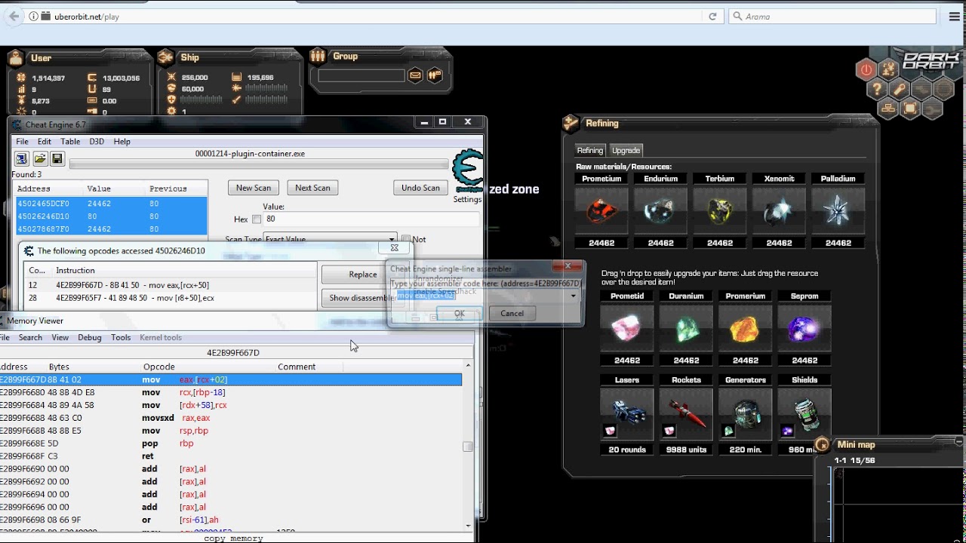The image size is (966, 543).
Task: Click the network diagram hexagon icon
Action: point(888,109)
